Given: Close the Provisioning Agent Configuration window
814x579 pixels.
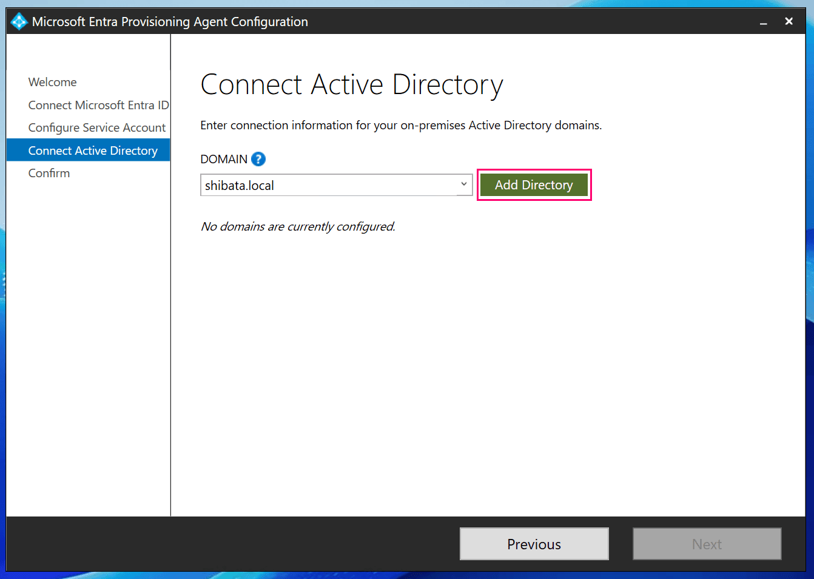Looking at the screenshot, I should click(789, 21).
